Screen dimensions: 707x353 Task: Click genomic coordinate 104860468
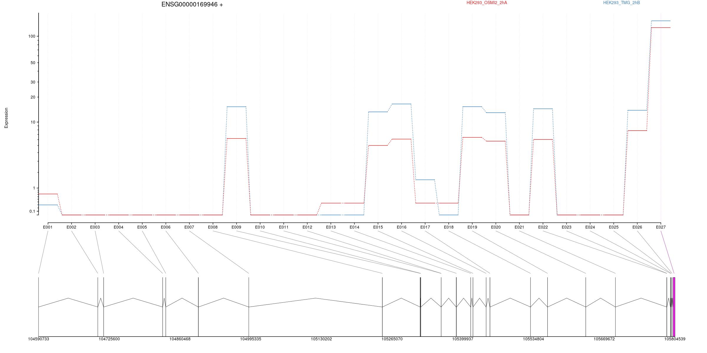pyautogui.click(x=180, y=339)
